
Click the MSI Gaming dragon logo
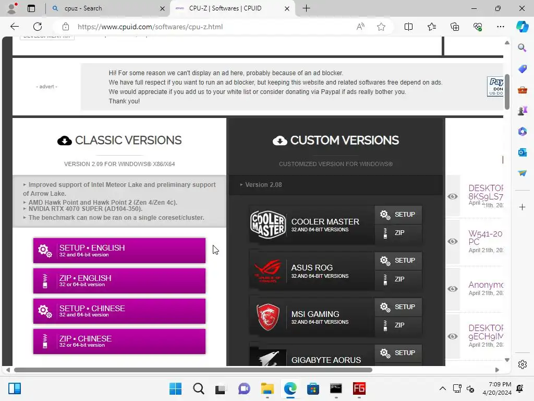point(268,317)
